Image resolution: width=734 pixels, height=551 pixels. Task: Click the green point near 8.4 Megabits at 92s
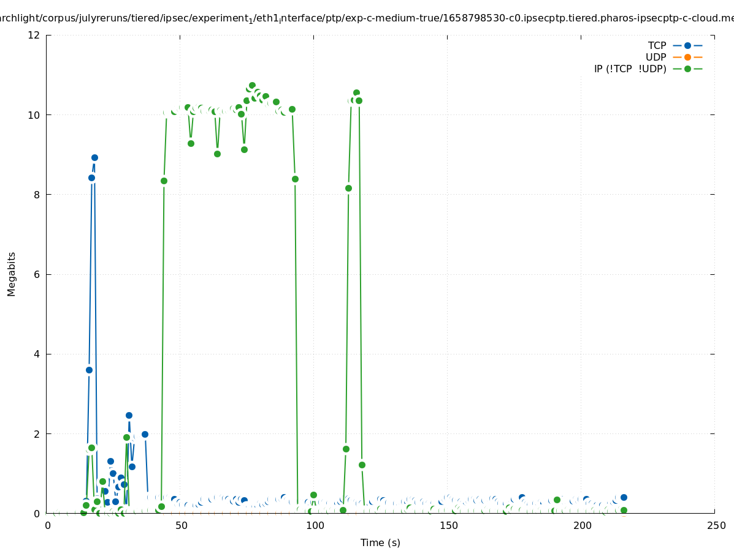coord(295,179)
